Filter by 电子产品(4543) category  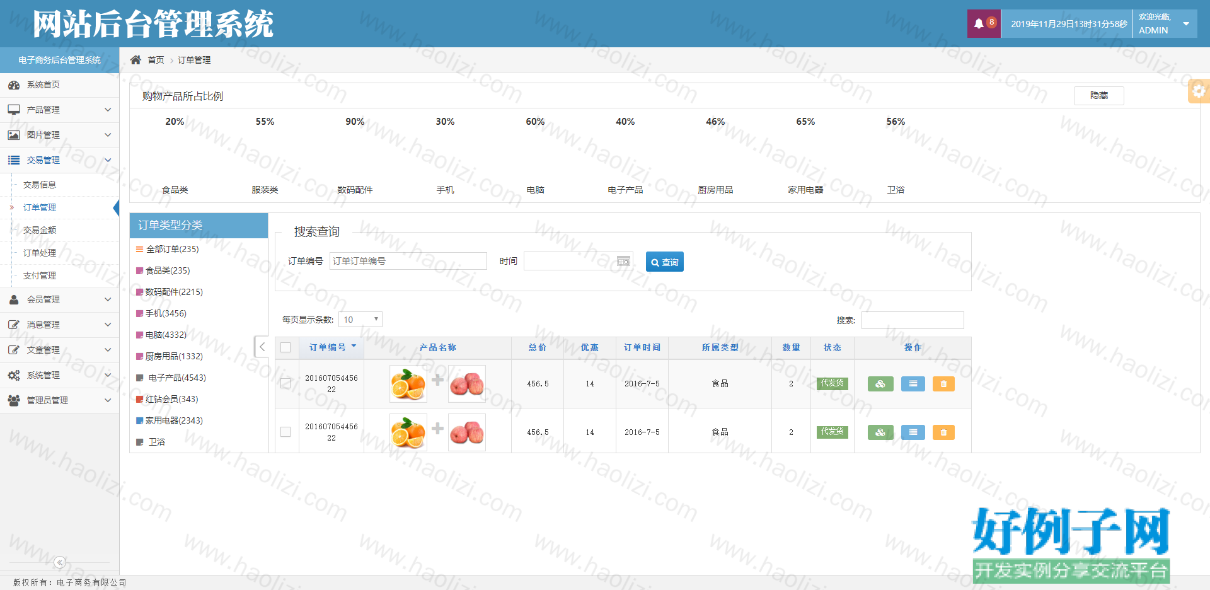(x=177, y=378)
